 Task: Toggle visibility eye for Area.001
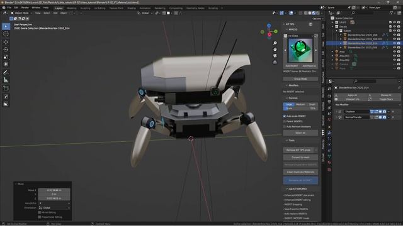coord(395,56)
